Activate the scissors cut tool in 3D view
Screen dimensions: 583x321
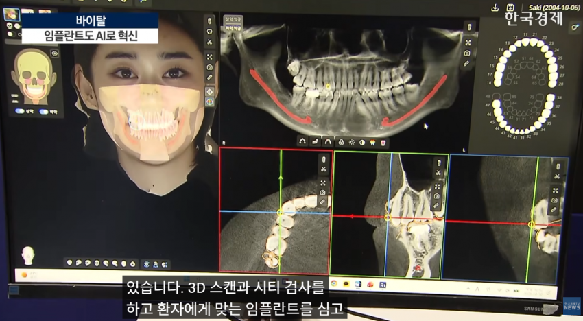coord(209,42)
